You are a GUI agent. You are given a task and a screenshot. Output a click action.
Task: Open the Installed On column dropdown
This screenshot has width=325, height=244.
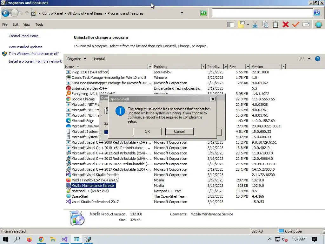[x=226, y=67]
